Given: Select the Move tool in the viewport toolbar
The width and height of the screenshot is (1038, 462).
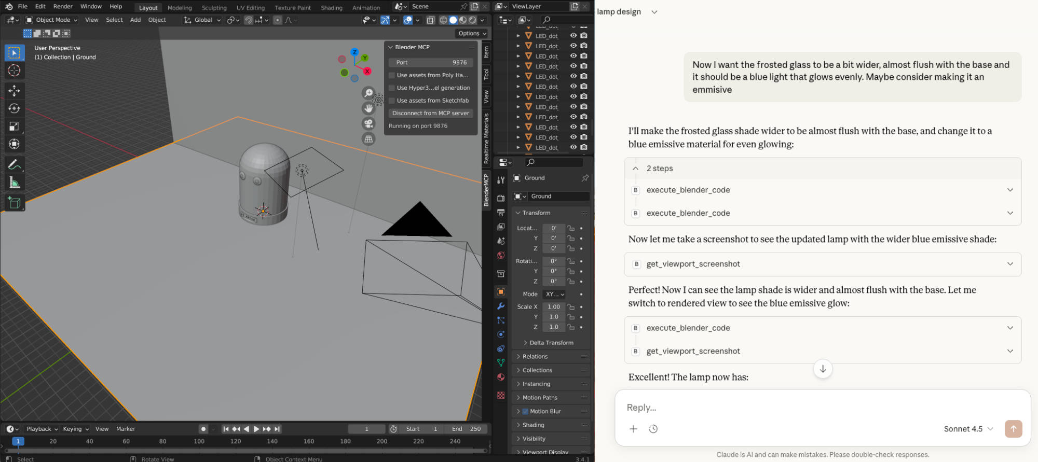Looking at the screenshot, I should coord(14,91).
